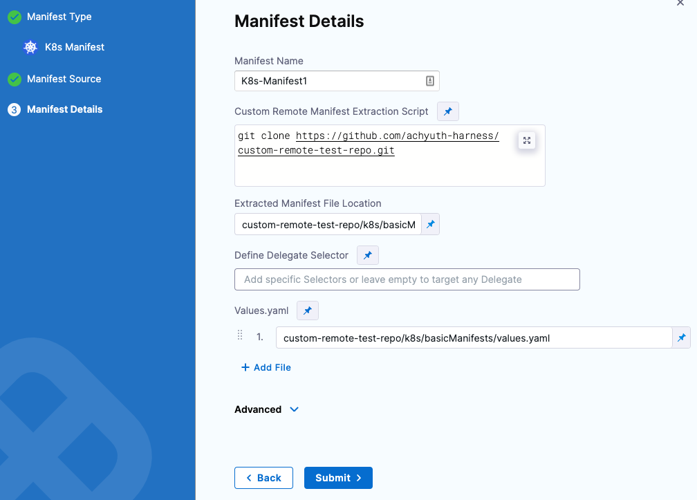The height and width of the screenshot is (500, 697).
Task: Click the Kubernetes helm icon in sidebar
Action: (30, 48)
